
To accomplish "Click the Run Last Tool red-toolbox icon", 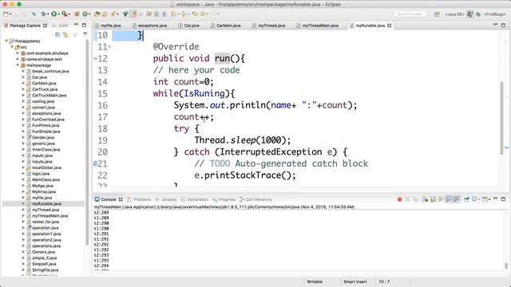I will 65,14.
